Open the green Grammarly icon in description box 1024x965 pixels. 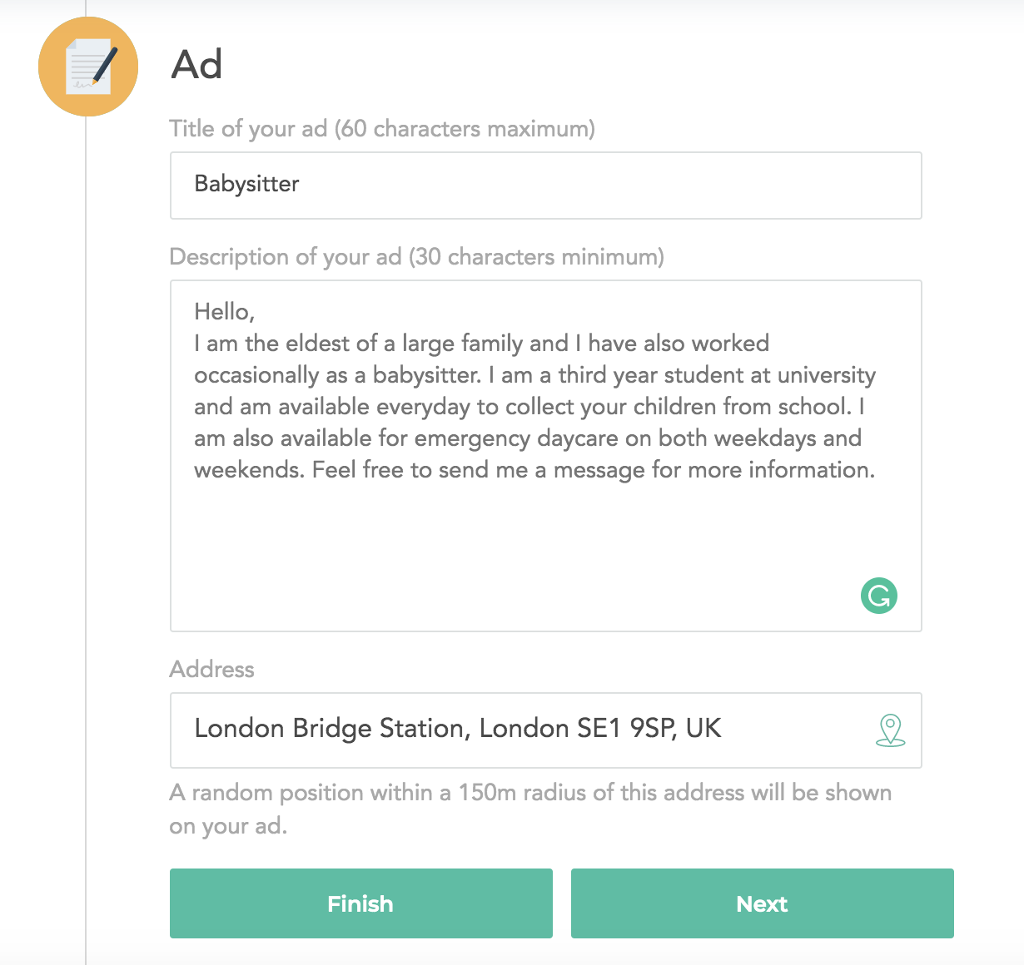point(879,596)
